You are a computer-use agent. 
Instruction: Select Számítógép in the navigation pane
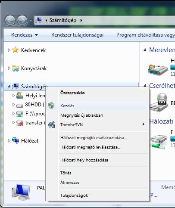[x=34, y=87]
